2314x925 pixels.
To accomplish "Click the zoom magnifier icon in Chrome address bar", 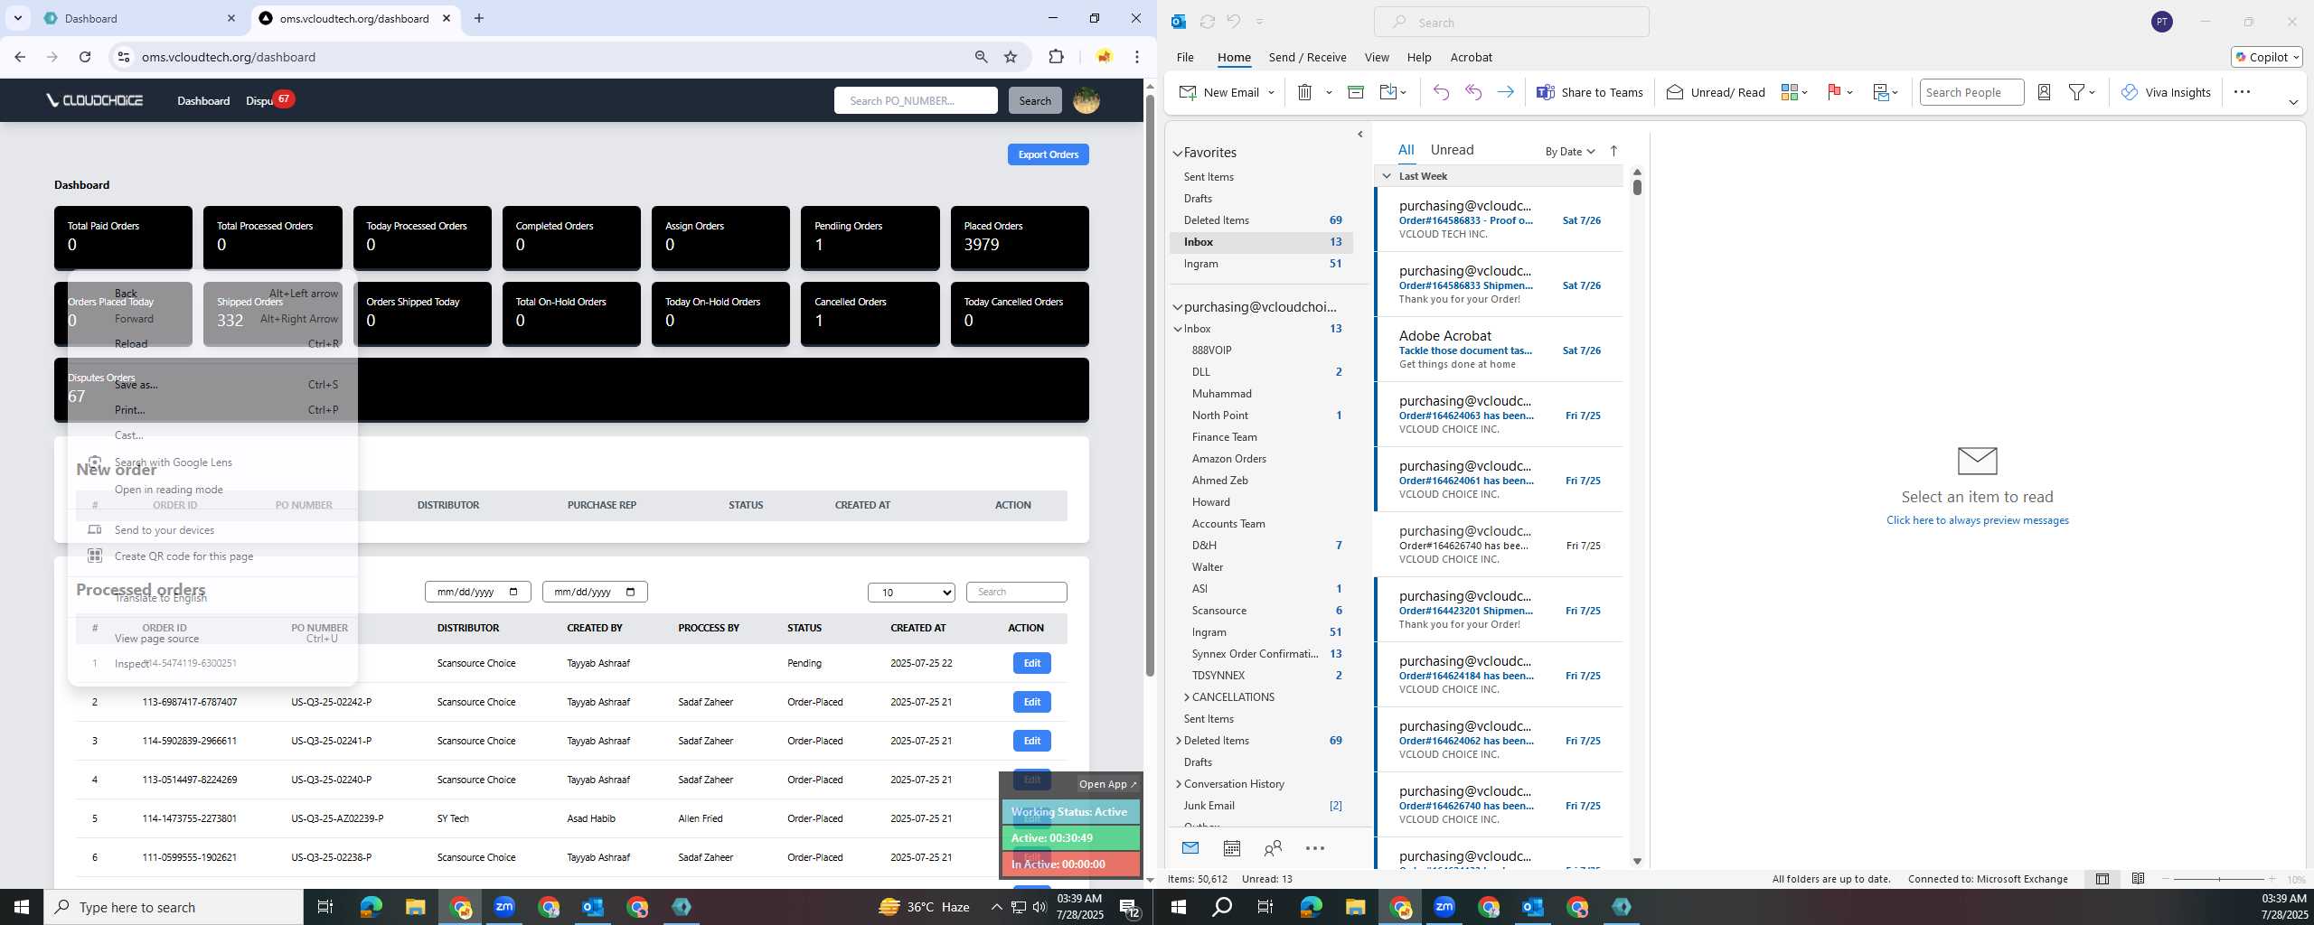I will [981, 57].
